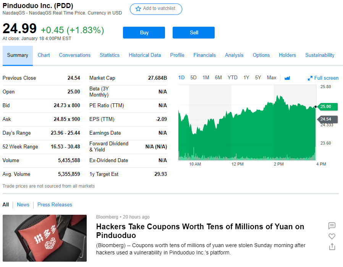Screen dimensions: 343x267
Task: Open the chart in Full screen
Action: coord(323,78)
